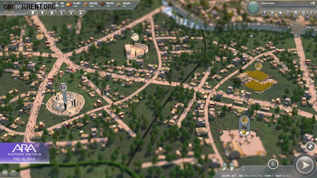The image size is (317, 178).
Task: Select the golden marker near left road
Action: coord(40,36)
